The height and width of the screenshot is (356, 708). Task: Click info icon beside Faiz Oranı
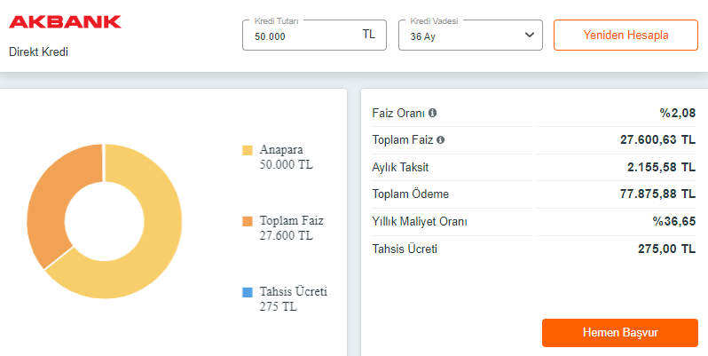pyautogui.click(x=433, y=114)
